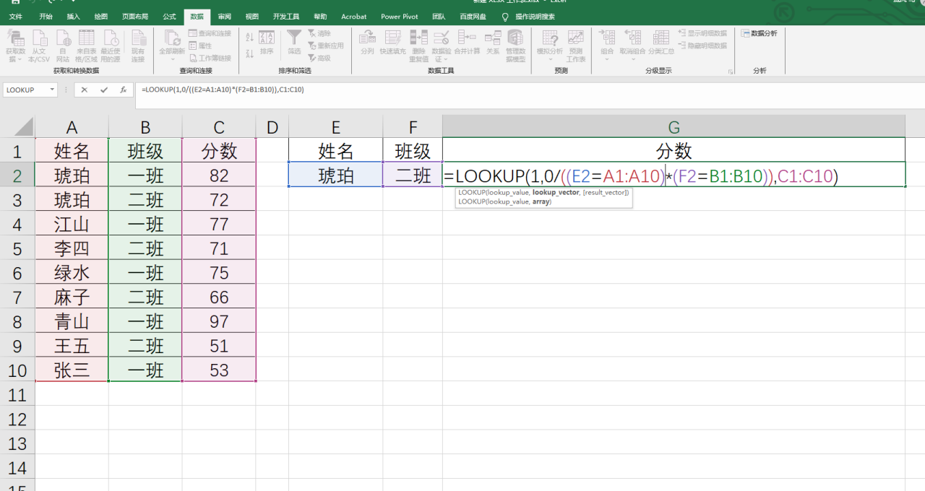Open the 全部刷新 dropdown arrow
The height and width of the screenshot is (491, 925).
click(171, 59)
